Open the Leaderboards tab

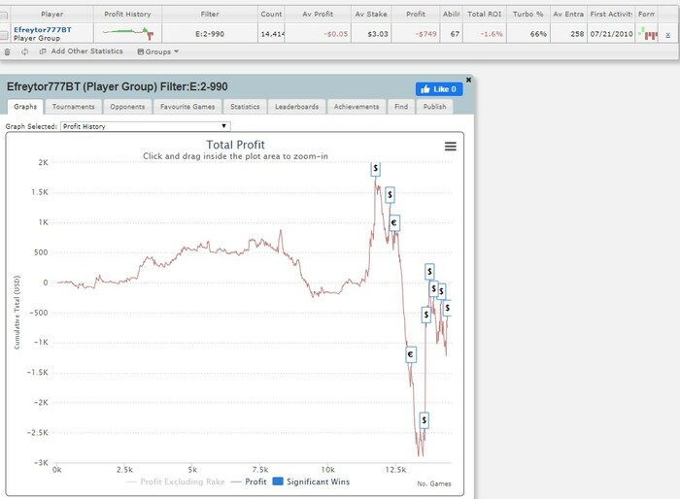(296, 107)
